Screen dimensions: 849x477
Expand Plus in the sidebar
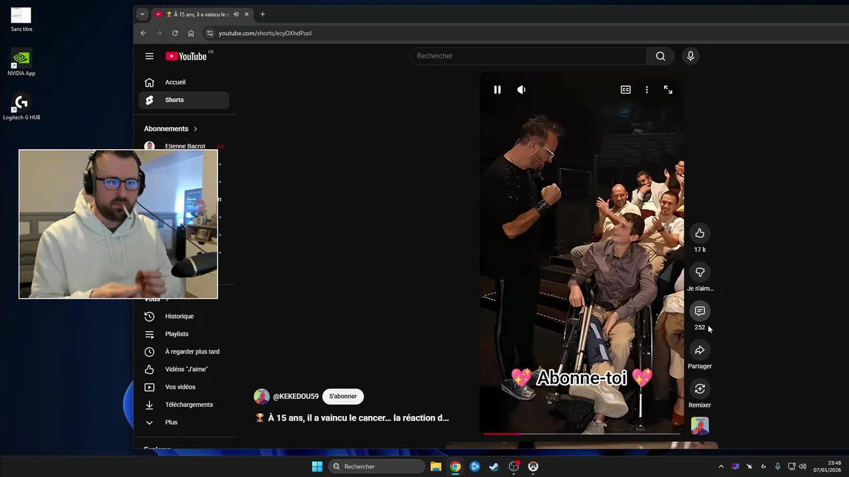tap(184, 422)
